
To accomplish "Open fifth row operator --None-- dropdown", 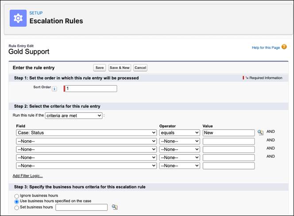I will [x=180, y=166].
